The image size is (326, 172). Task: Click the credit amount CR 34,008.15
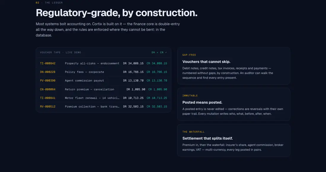click(157, 63)
